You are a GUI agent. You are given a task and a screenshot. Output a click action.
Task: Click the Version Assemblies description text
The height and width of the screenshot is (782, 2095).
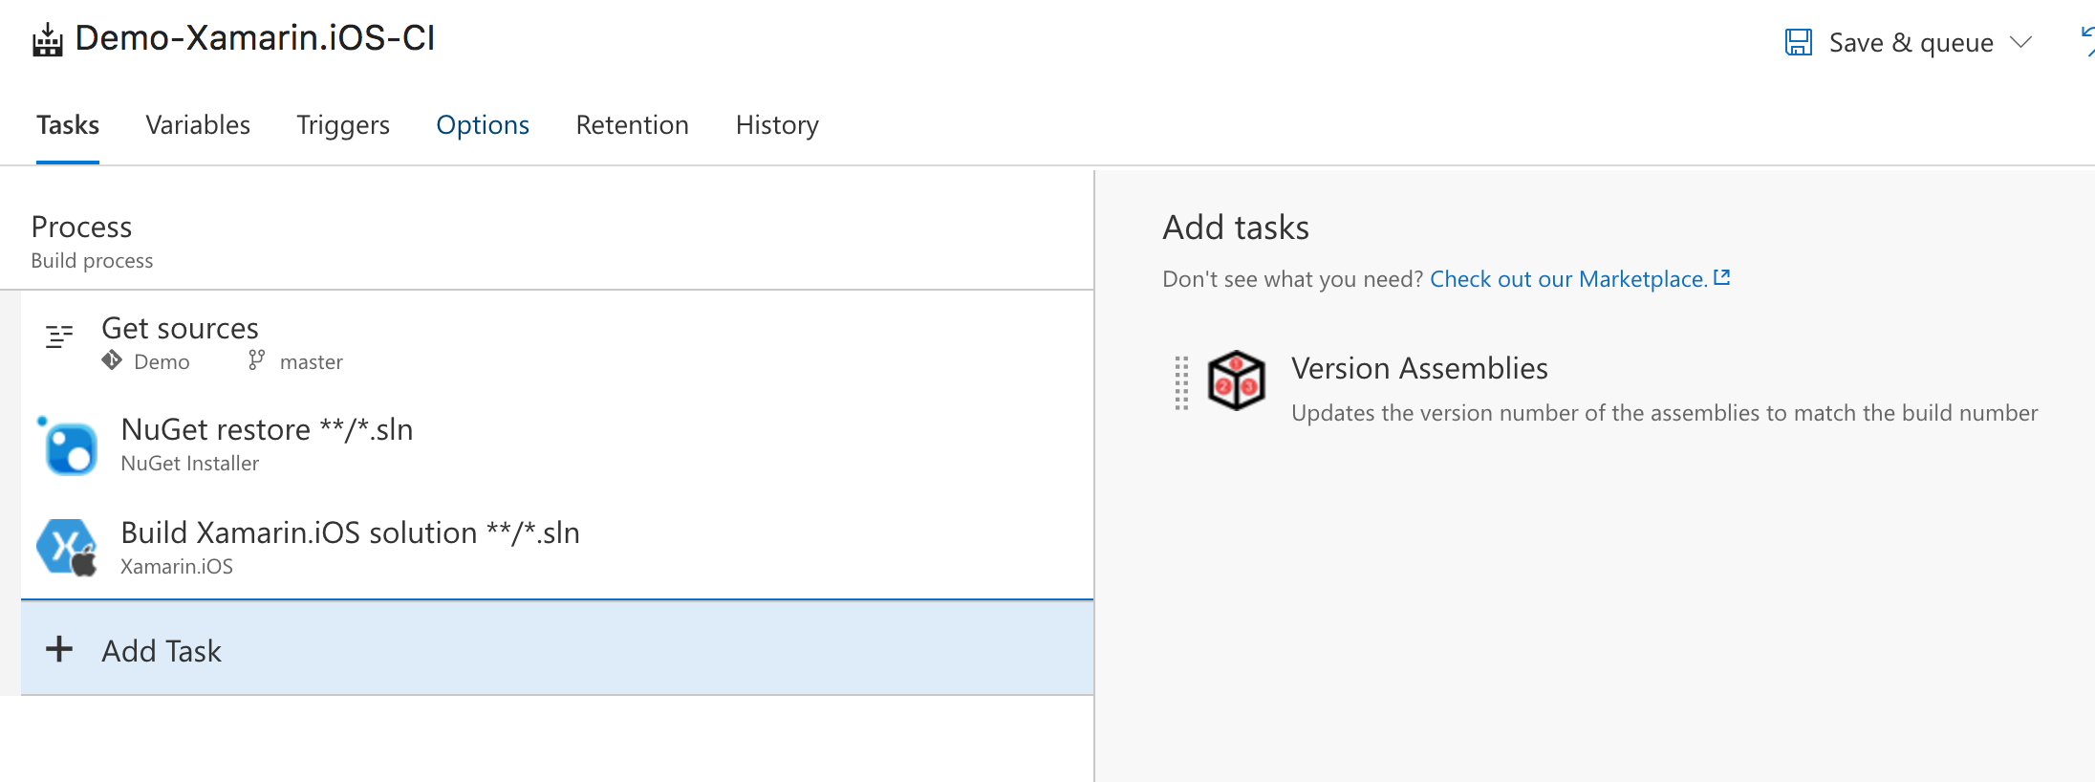pyautogui.click(x=1664, y=413)
